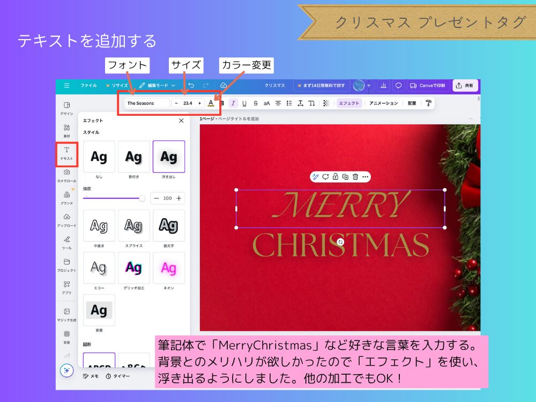Switch to the アニメーション tab
This screenshot has height=402, width=536.
click(383, 103)
